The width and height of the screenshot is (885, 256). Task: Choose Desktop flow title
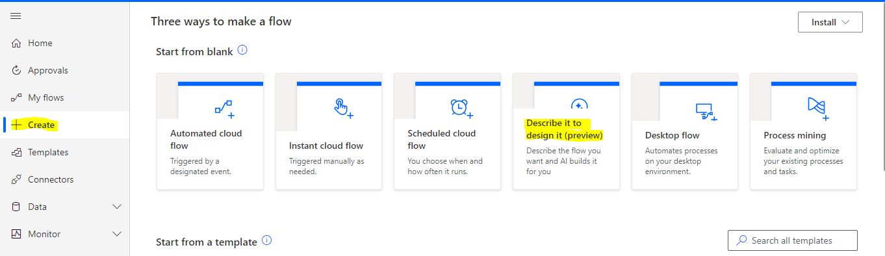tap(673, 135)
